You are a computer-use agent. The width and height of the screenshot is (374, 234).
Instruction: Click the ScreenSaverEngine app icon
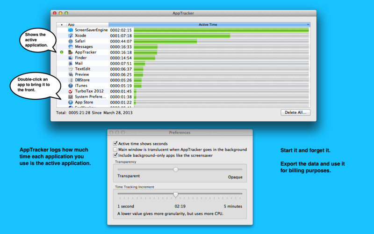pos(71,30)
